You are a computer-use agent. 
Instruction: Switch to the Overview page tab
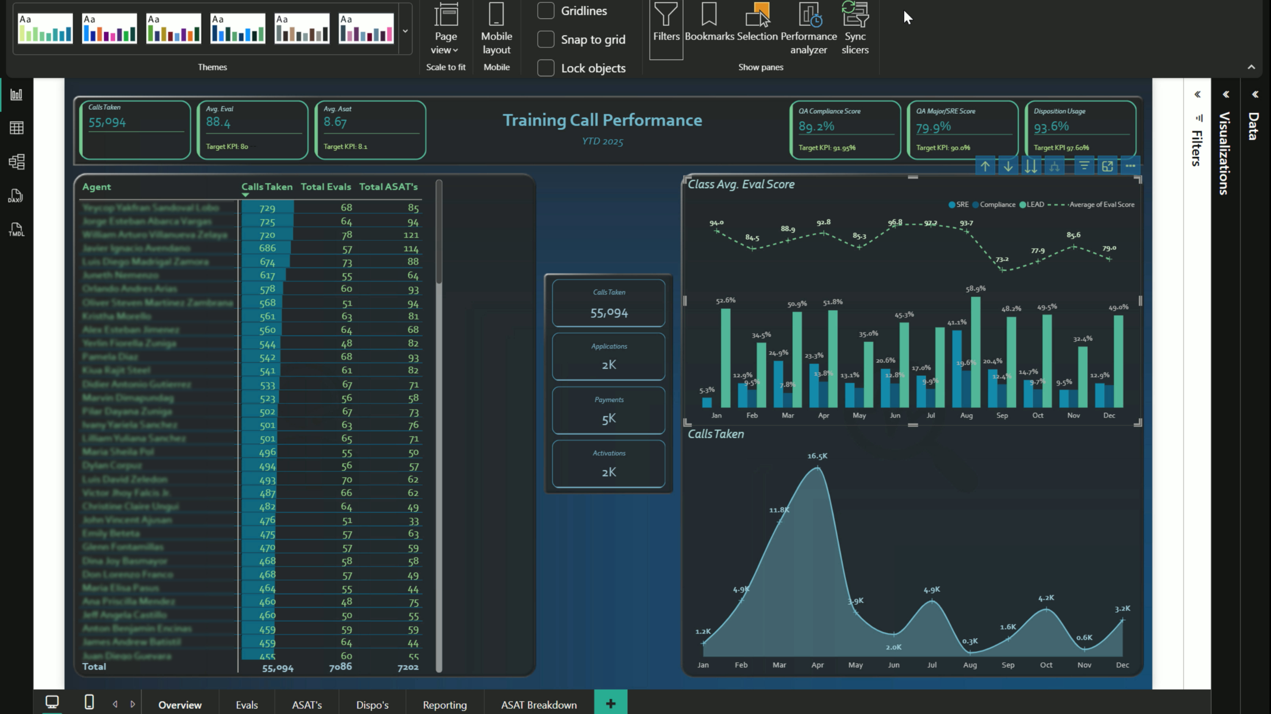pyautogui.click(x=180, y=705)
